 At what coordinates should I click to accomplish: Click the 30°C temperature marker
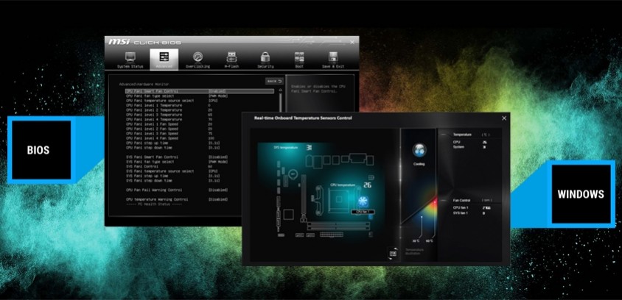416,241
